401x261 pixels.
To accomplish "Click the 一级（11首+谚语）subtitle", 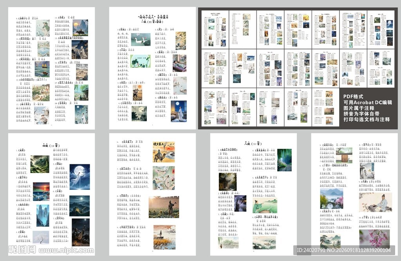I will click(152, 22).
